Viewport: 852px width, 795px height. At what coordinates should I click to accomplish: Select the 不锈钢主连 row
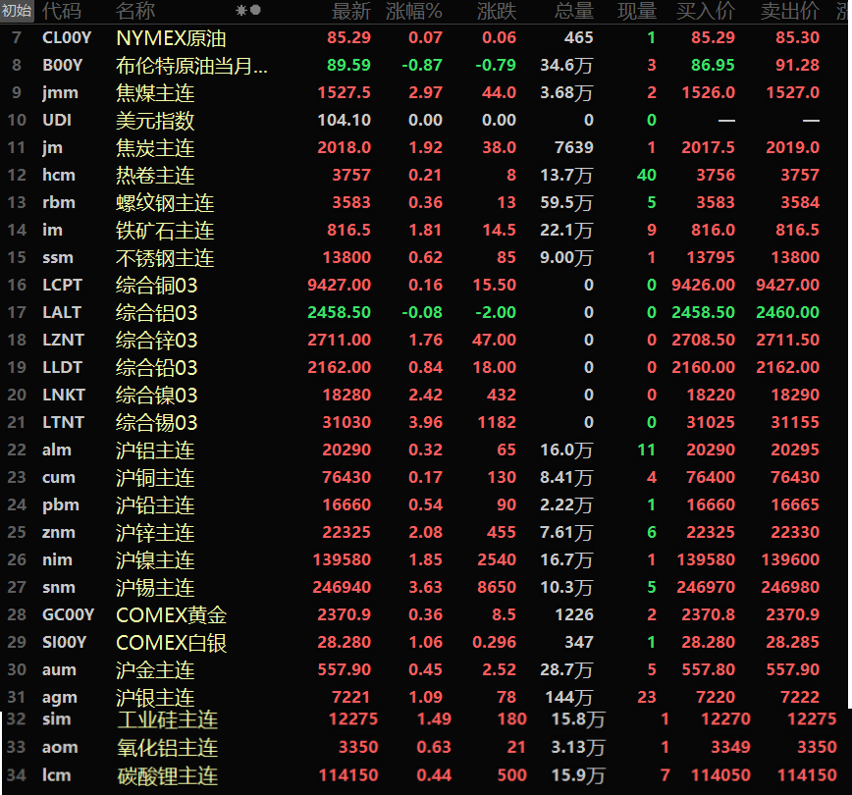pos(426,257)
